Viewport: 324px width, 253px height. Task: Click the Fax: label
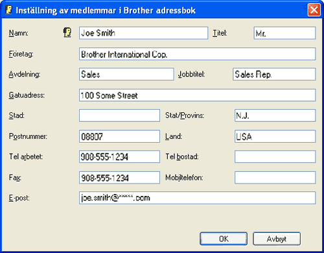[x=15, y=178]
